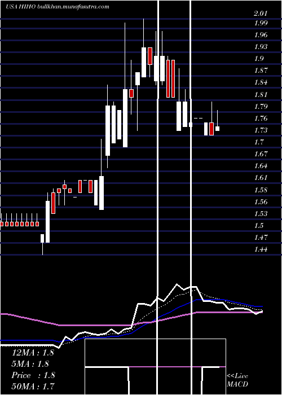Click the 1.7 price axis label
Viewport: 282px width, 395px height.
[258, 142]
